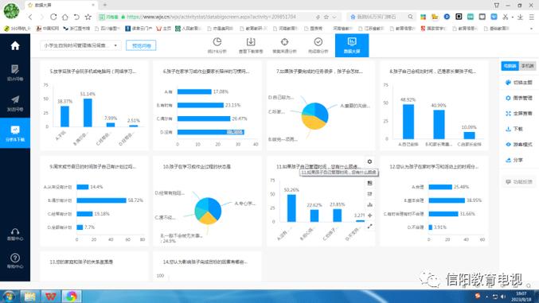Click the expand diagonal-arrow icon on question 11 chart
This screenshot has width=539, height=303.
pyautogui.click(x=370, y=227)
